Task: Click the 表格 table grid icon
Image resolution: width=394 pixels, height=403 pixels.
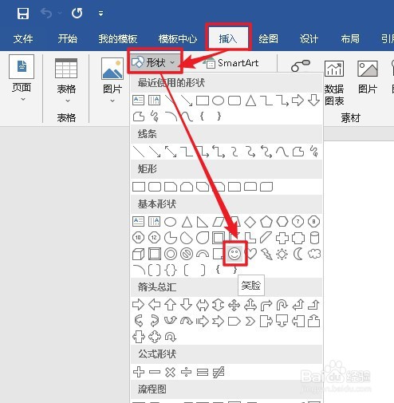Action: point(66,68)
